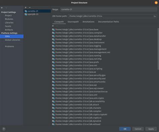Select Modules in the sidebar
159x132 pixels.
point(9,19)
